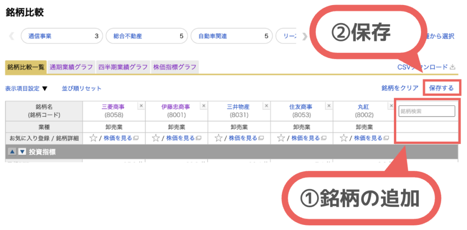This screenshot has width=467, height=230.
Task: Star 丸紅 as a favorite
Action: (x=343, y=138)
